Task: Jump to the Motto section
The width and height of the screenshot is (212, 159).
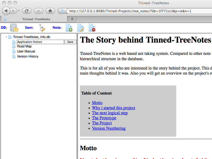Action: [x=97, y=103]
